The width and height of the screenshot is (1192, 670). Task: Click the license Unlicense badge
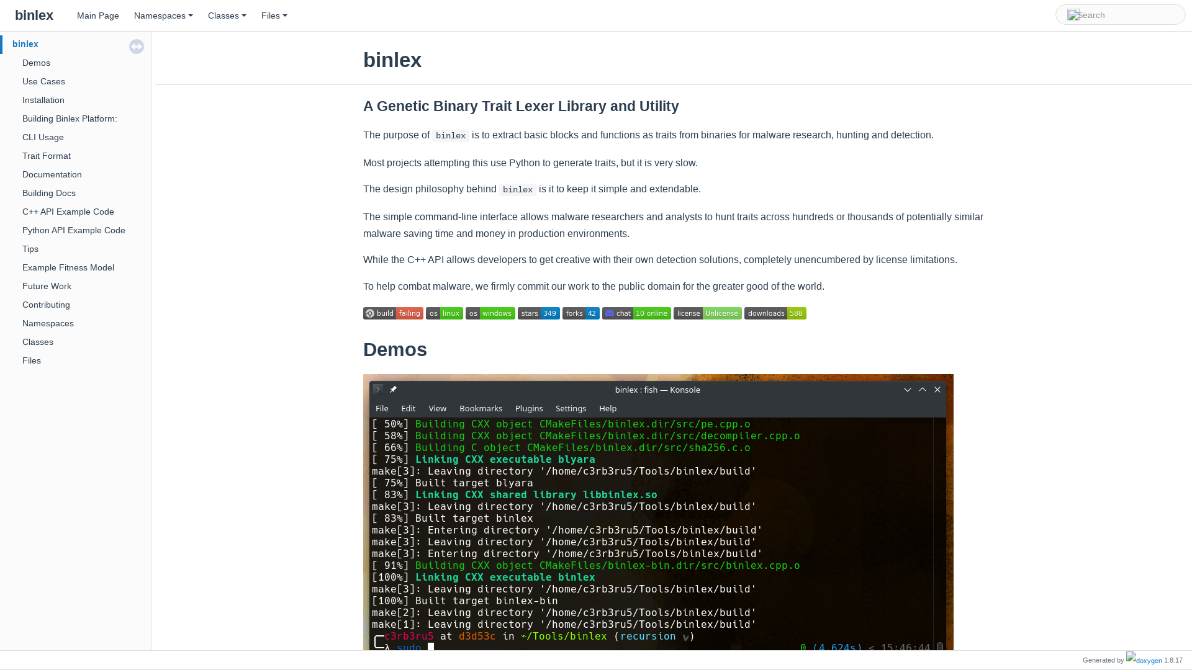tap(708, 313)
